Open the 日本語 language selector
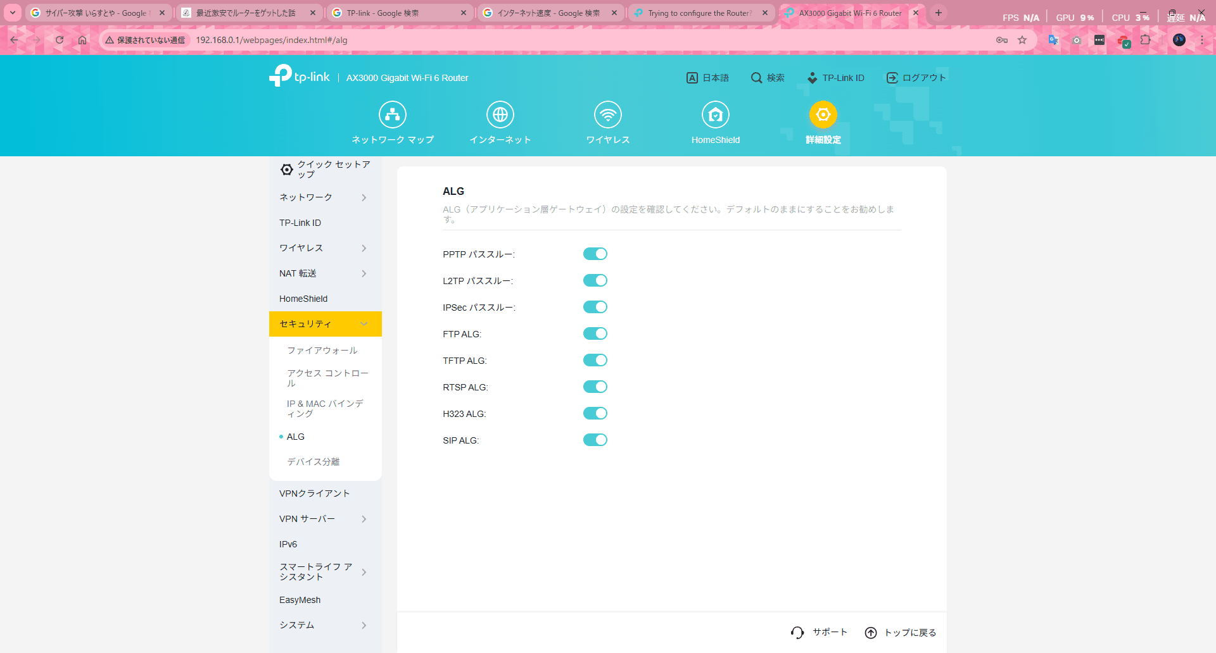Screen dimensions: 1216x653 point(708,78)
